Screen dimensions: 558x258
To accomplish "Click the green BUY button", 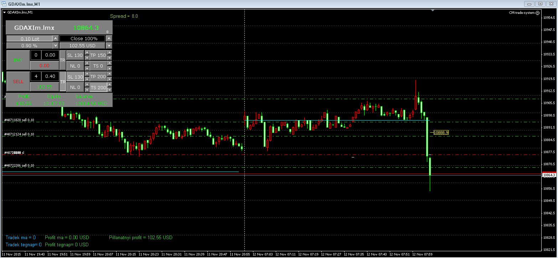I will [x=18, y=60].
